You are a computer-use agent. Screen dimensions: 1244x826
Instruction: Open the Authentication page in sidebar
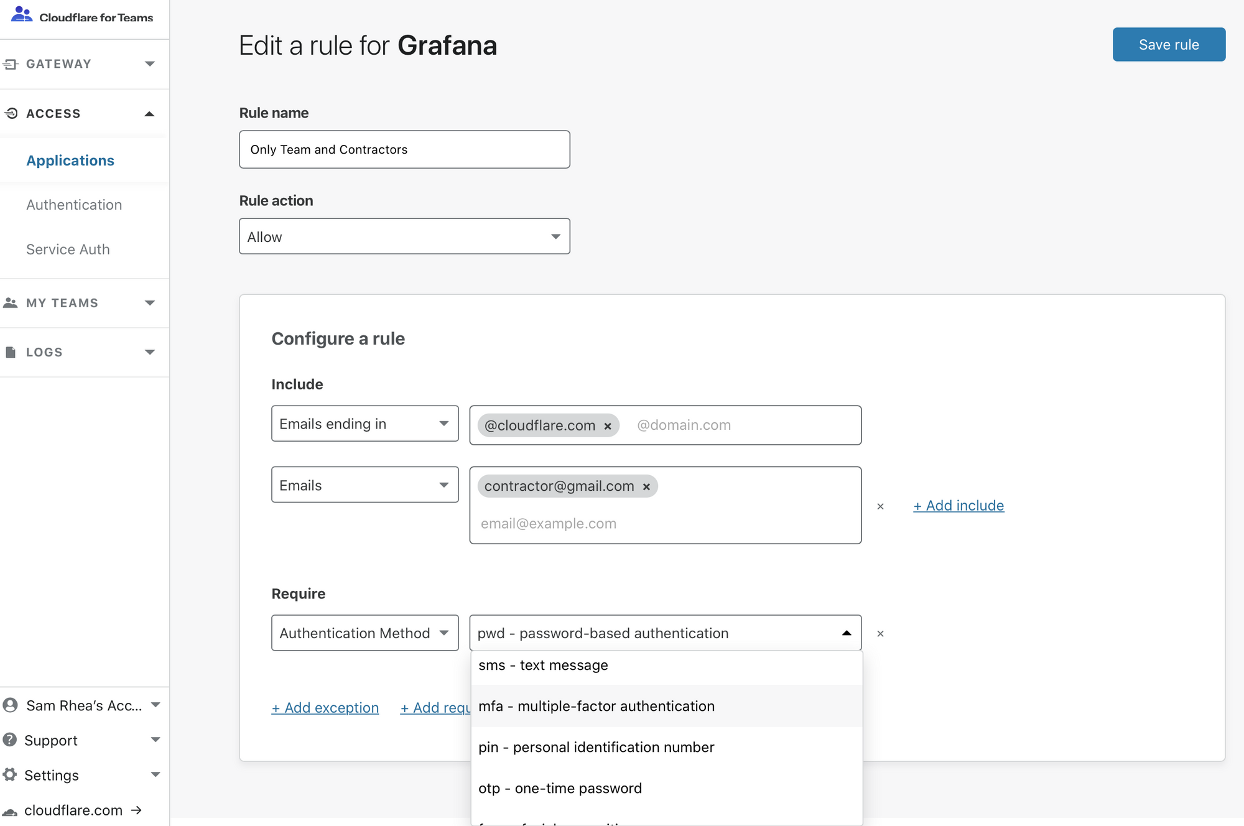coord(74,205)
